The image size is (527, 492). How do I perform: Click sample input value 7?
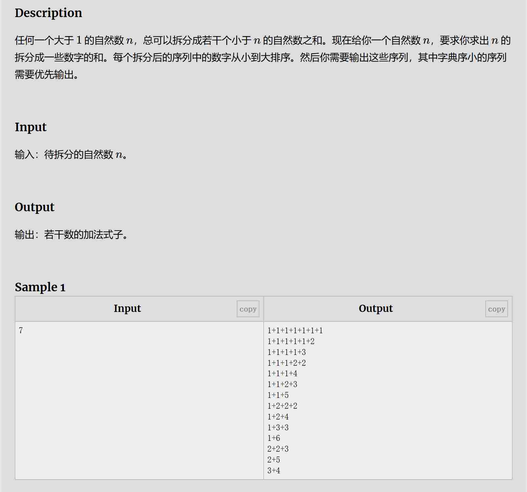point(21,331)
